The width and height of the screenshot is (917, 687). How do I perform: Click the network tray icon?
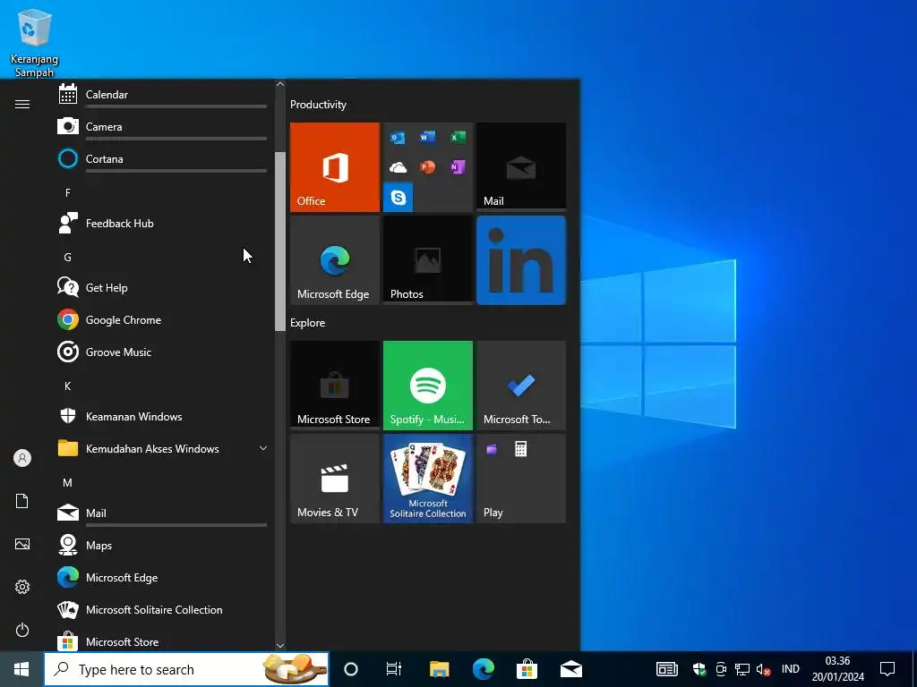742,669
